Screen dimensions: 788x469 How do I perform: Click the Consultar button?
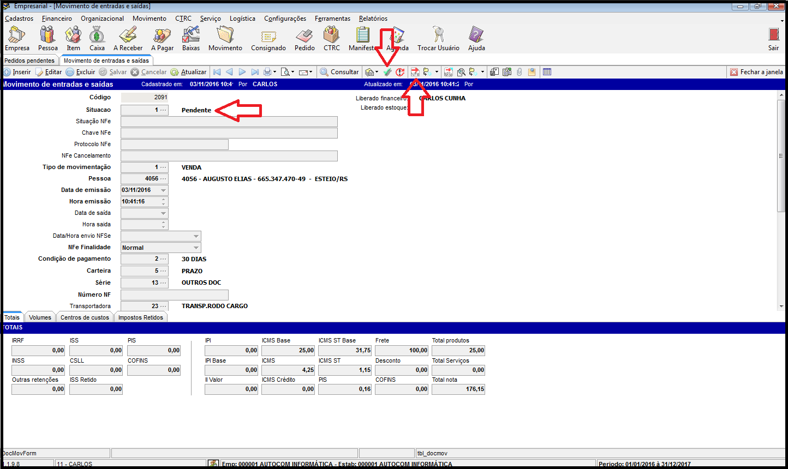pos(339,72)
